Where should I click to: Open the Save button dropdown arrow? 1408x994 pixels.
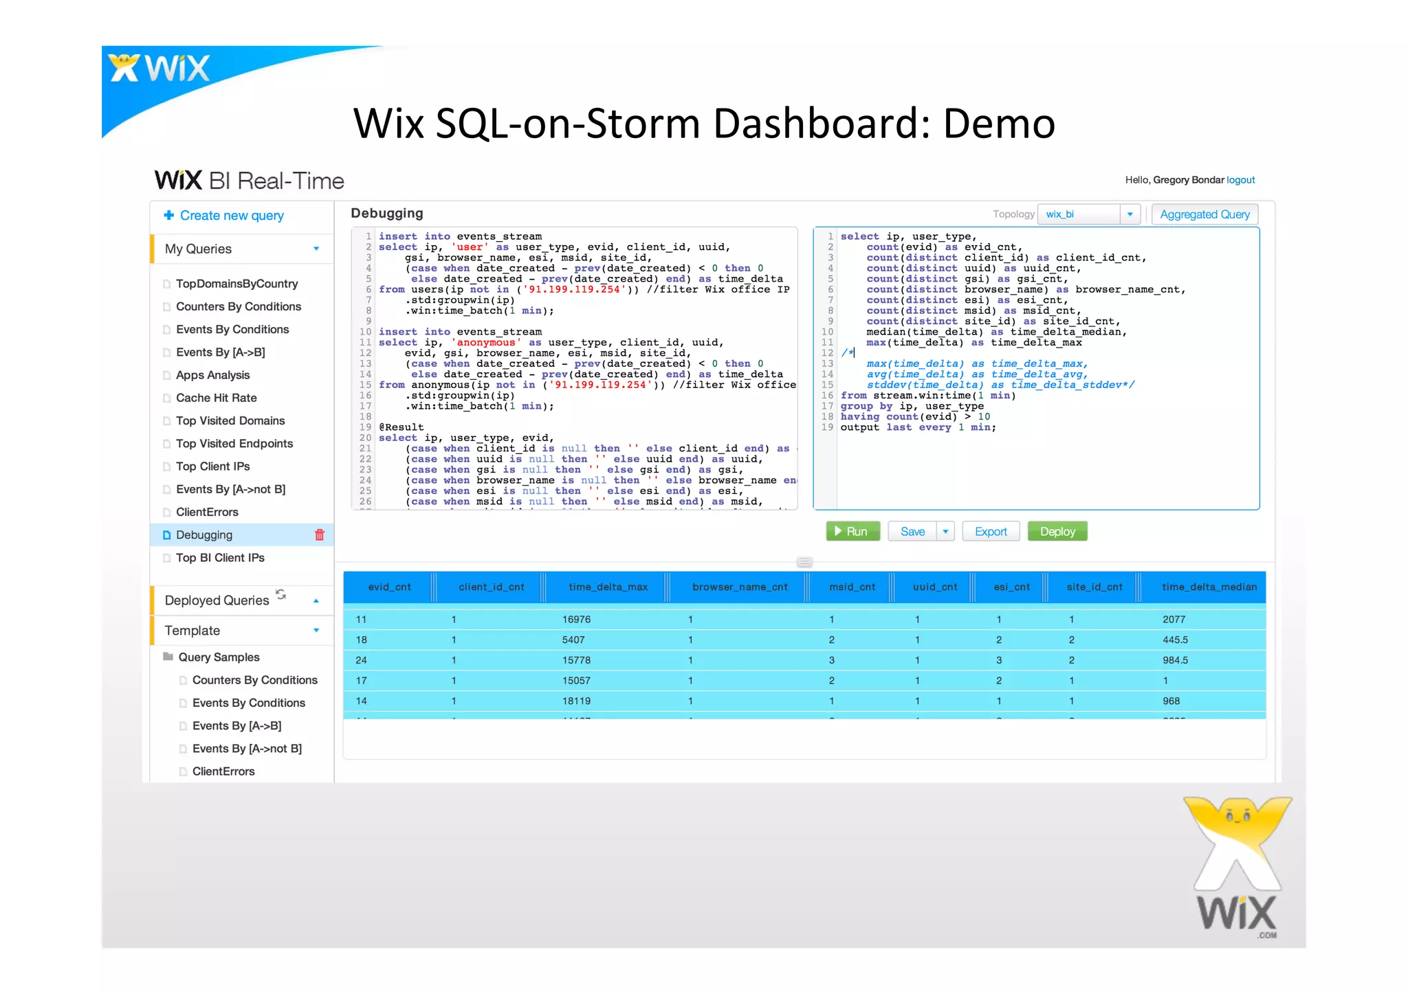[945, 532]
